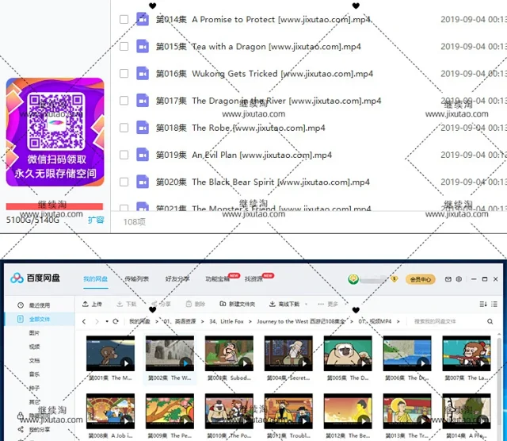Viewport: 507px width, 441px height.
Task: Open the mail messages icon
Action: pyautogui.click(x=448, y=279)
